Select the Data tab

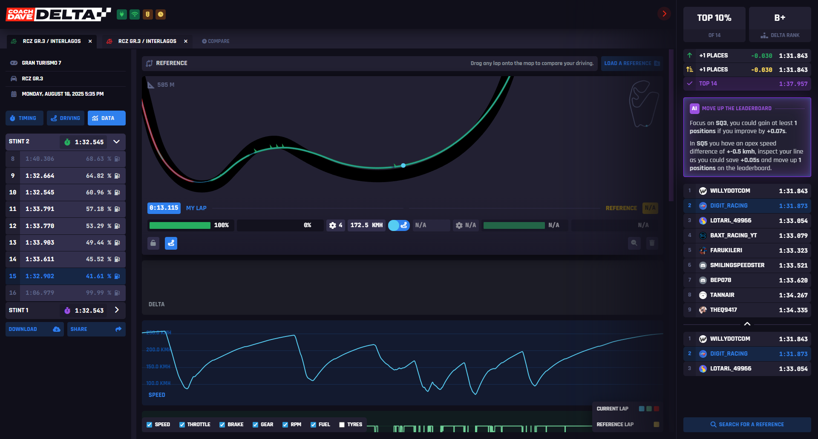pos(107,118)
